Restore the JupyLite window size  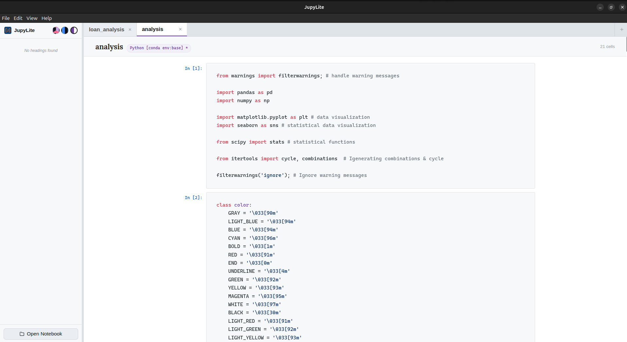coord(611,7)
